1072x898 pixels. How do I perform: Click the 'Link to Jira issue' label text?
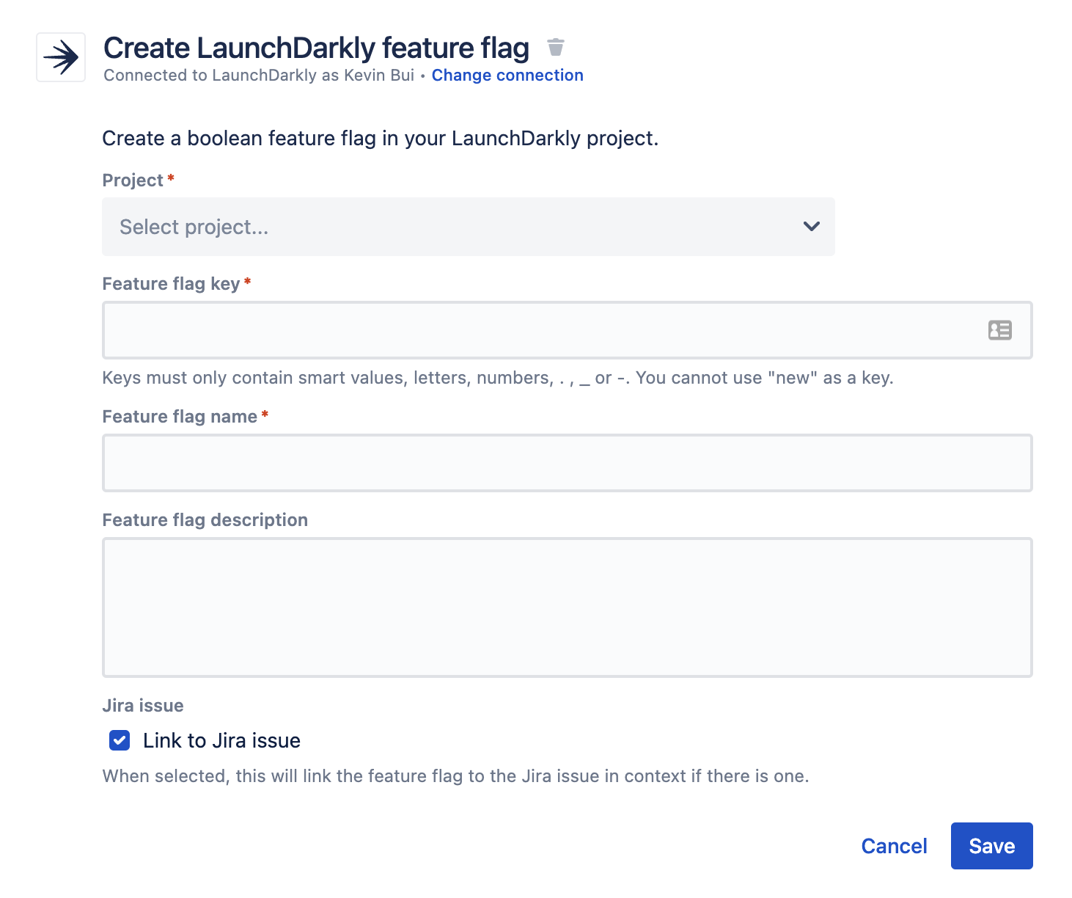pos(221,740)
